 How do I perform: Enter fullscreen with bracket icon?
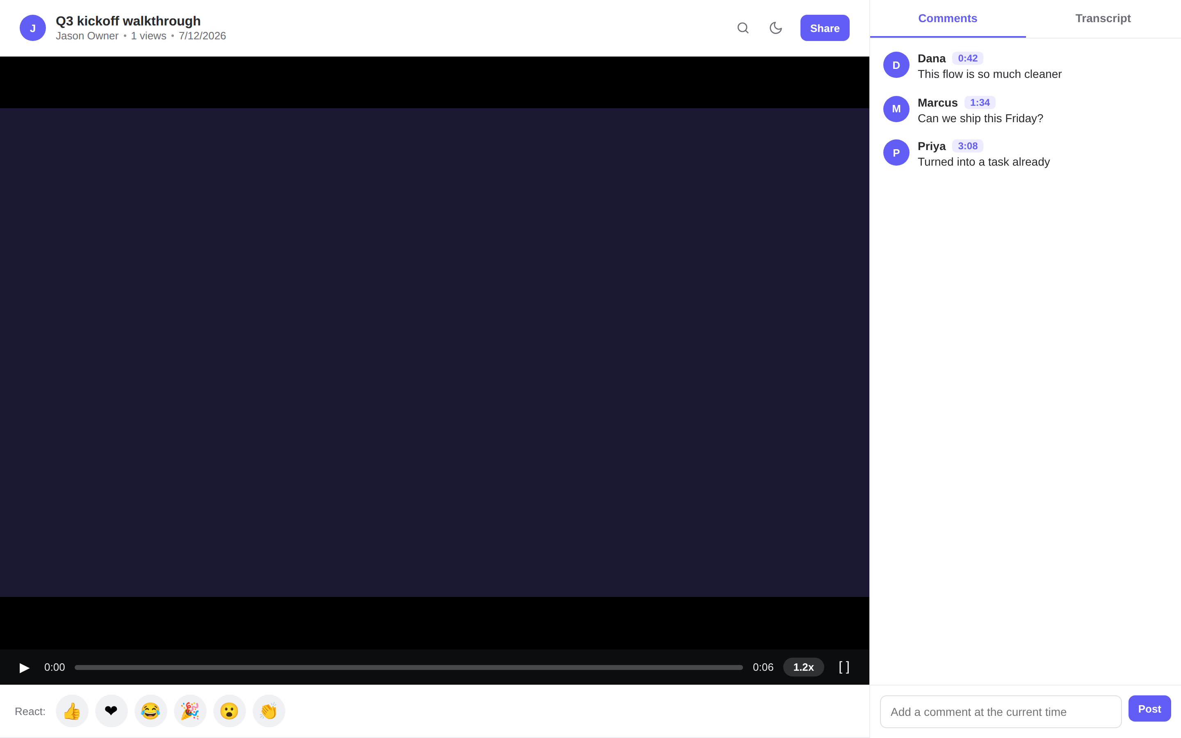(x=844, y=667)
